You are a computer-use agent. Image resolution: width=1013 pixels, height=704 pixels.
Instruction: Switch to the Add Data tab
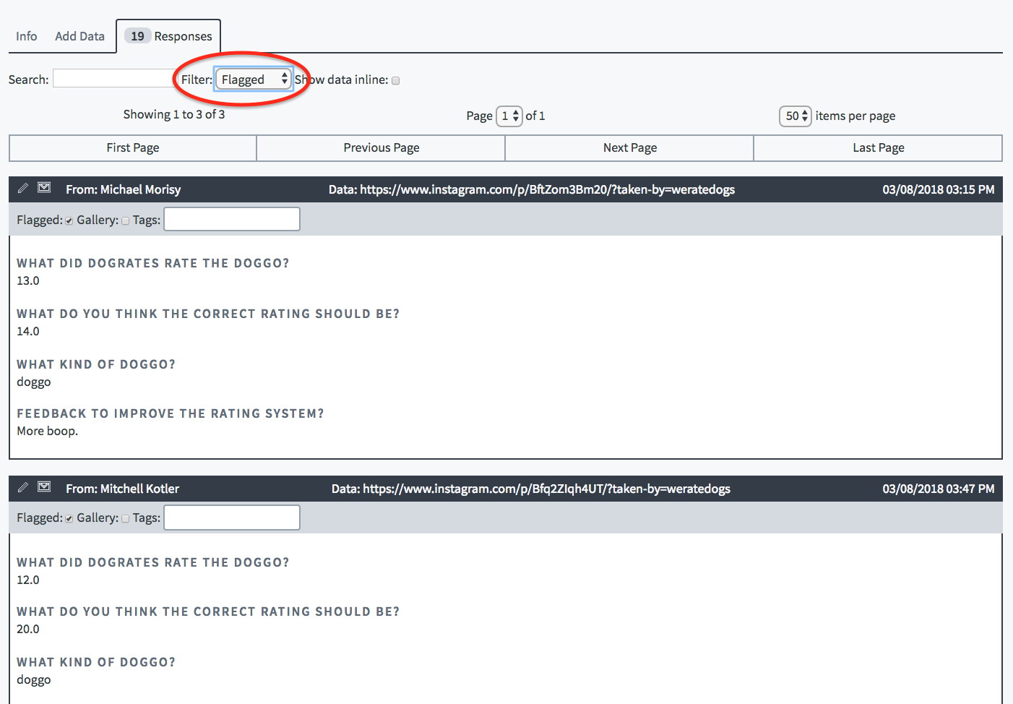(79, 36)
